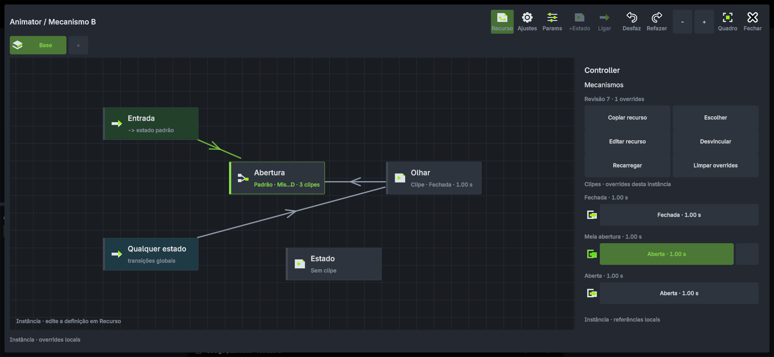Click 'Revisão 7 · 1 overrides' text
This screenshot has width=774, height=357.
click(614, 99)
